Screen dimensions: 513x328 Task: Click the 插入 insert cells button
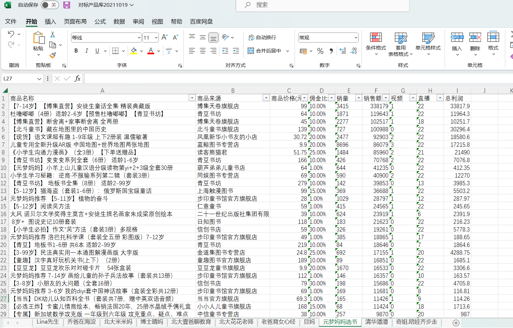tap(457, 44)
